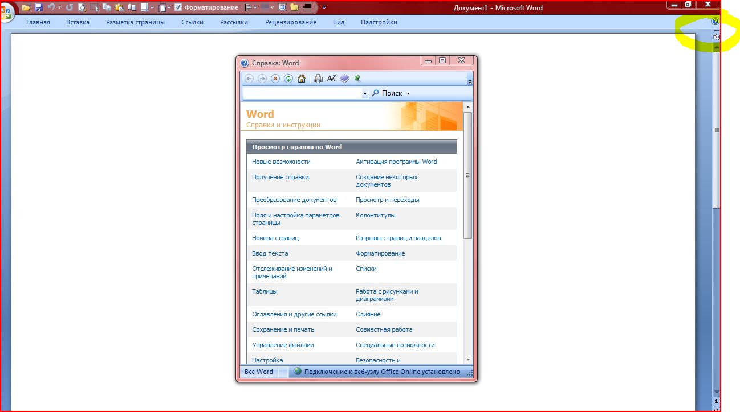Screen dimensions: 740x412
Task: Stop loading in Help window
Action: click(275, 79)
